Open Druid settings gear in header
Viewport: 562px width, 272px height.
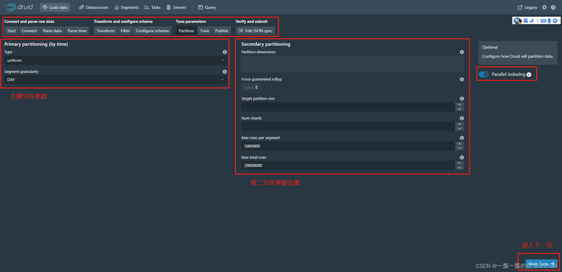point(544,7)
